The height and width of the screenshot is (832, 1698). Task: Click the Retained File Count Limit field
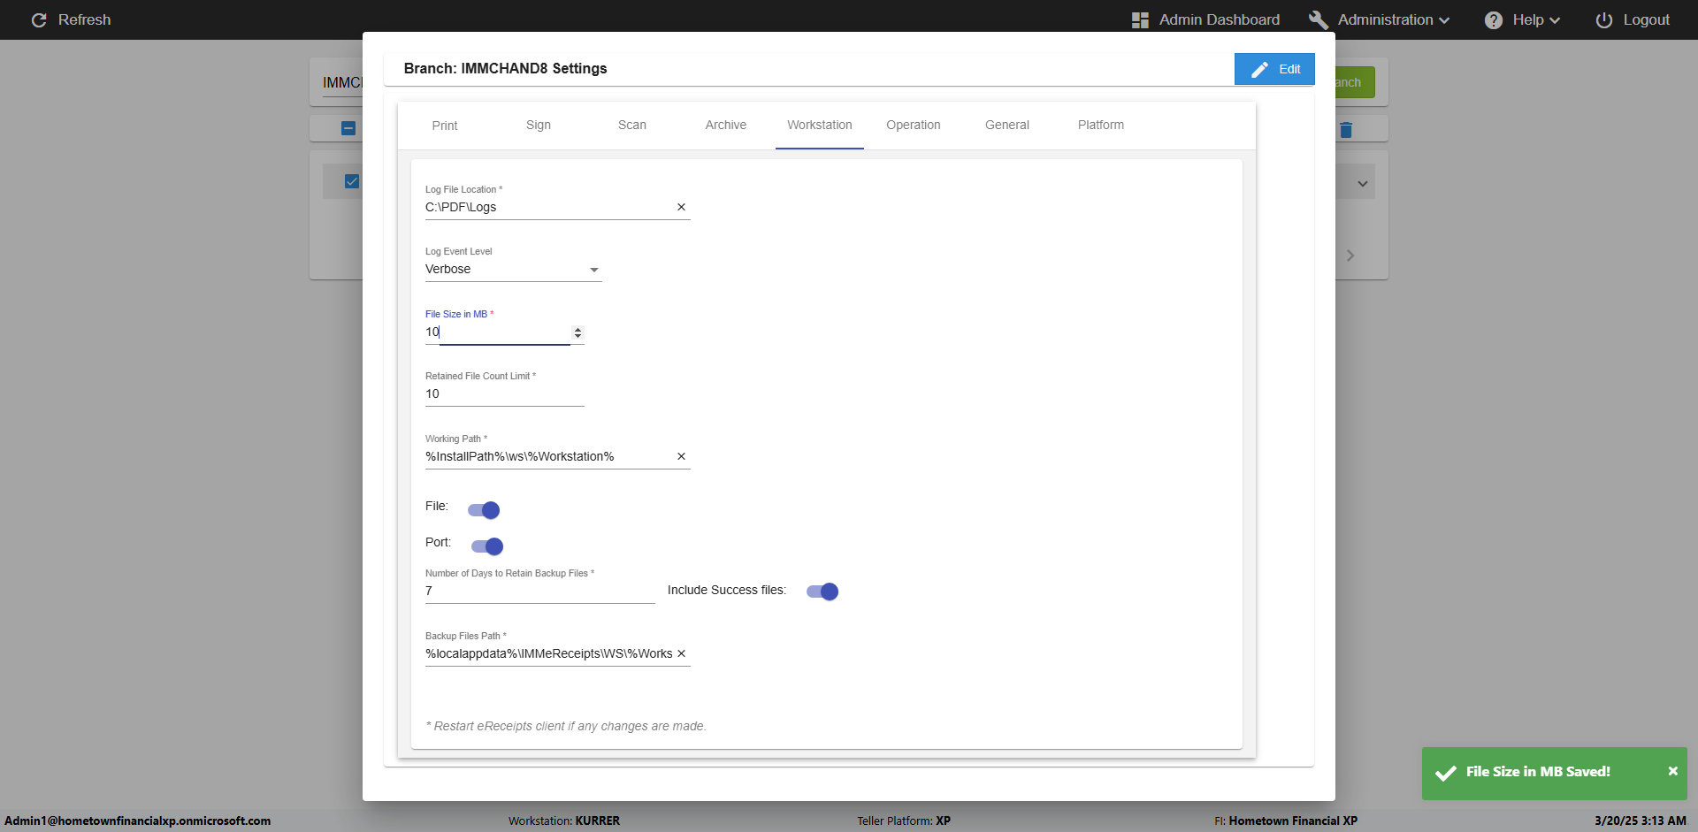coord(504,394)
